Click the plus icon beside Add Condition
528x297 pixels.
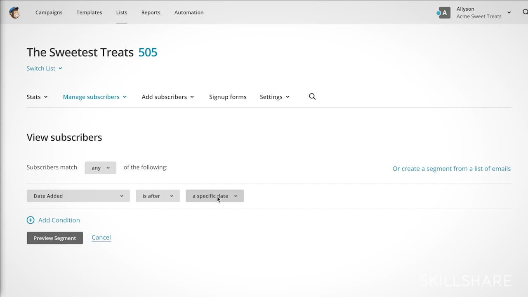coord(31,220)
